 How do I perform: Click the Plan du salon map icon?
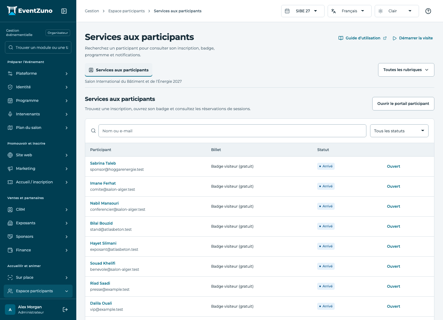point(10,128)
